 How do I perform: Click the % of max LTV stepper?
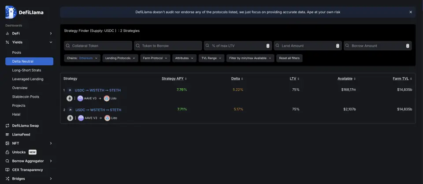[268, 46]
